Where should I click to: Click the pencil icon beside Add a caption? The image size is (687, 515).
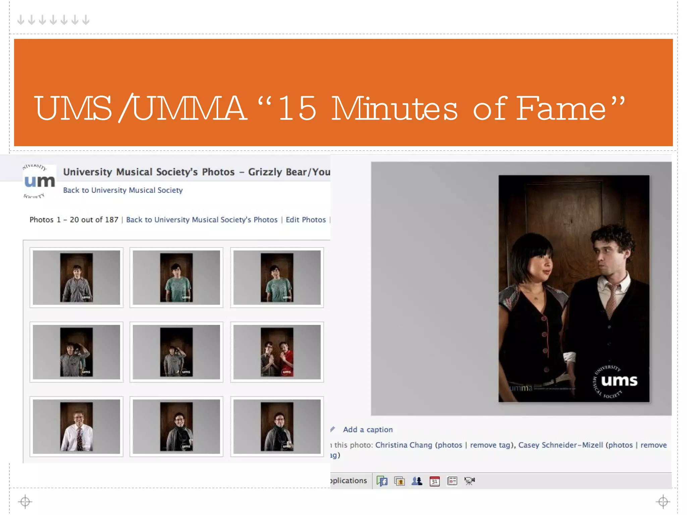[333, 429]
